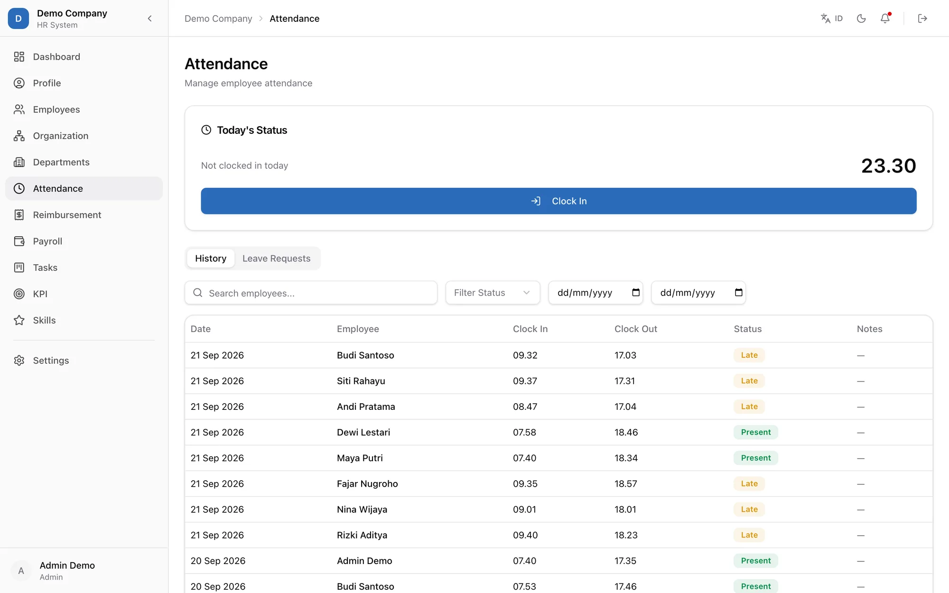This screenshot has width=949, height=593.
Task: Click the Tasks label in sidebar
Action: pos(45,268)
